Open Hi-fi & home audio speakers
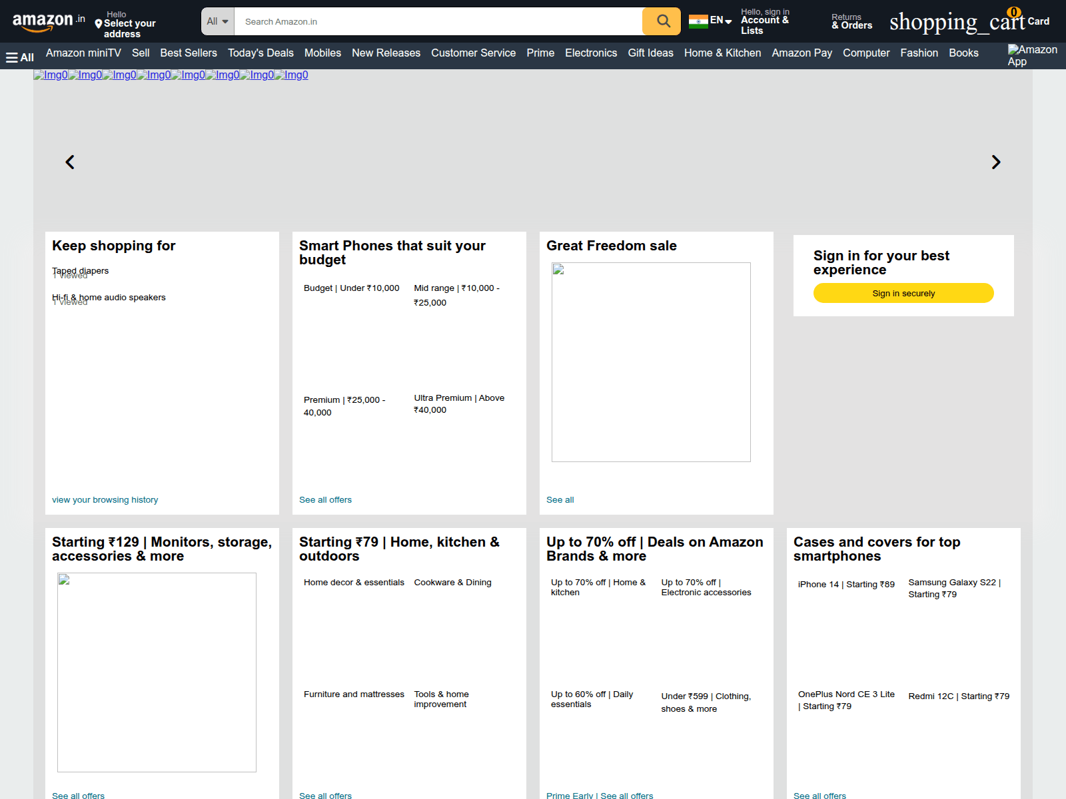1066x799 pixels. tap(109, 298)
